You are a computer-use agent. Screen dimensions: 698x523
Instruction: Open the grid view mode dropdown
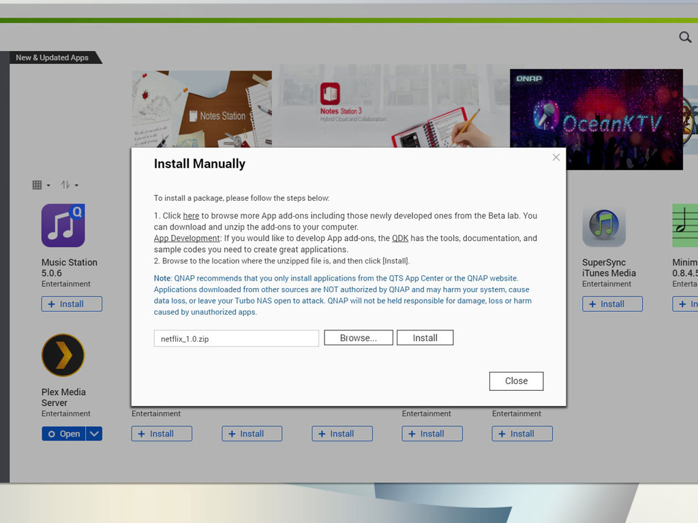[42, 185]
